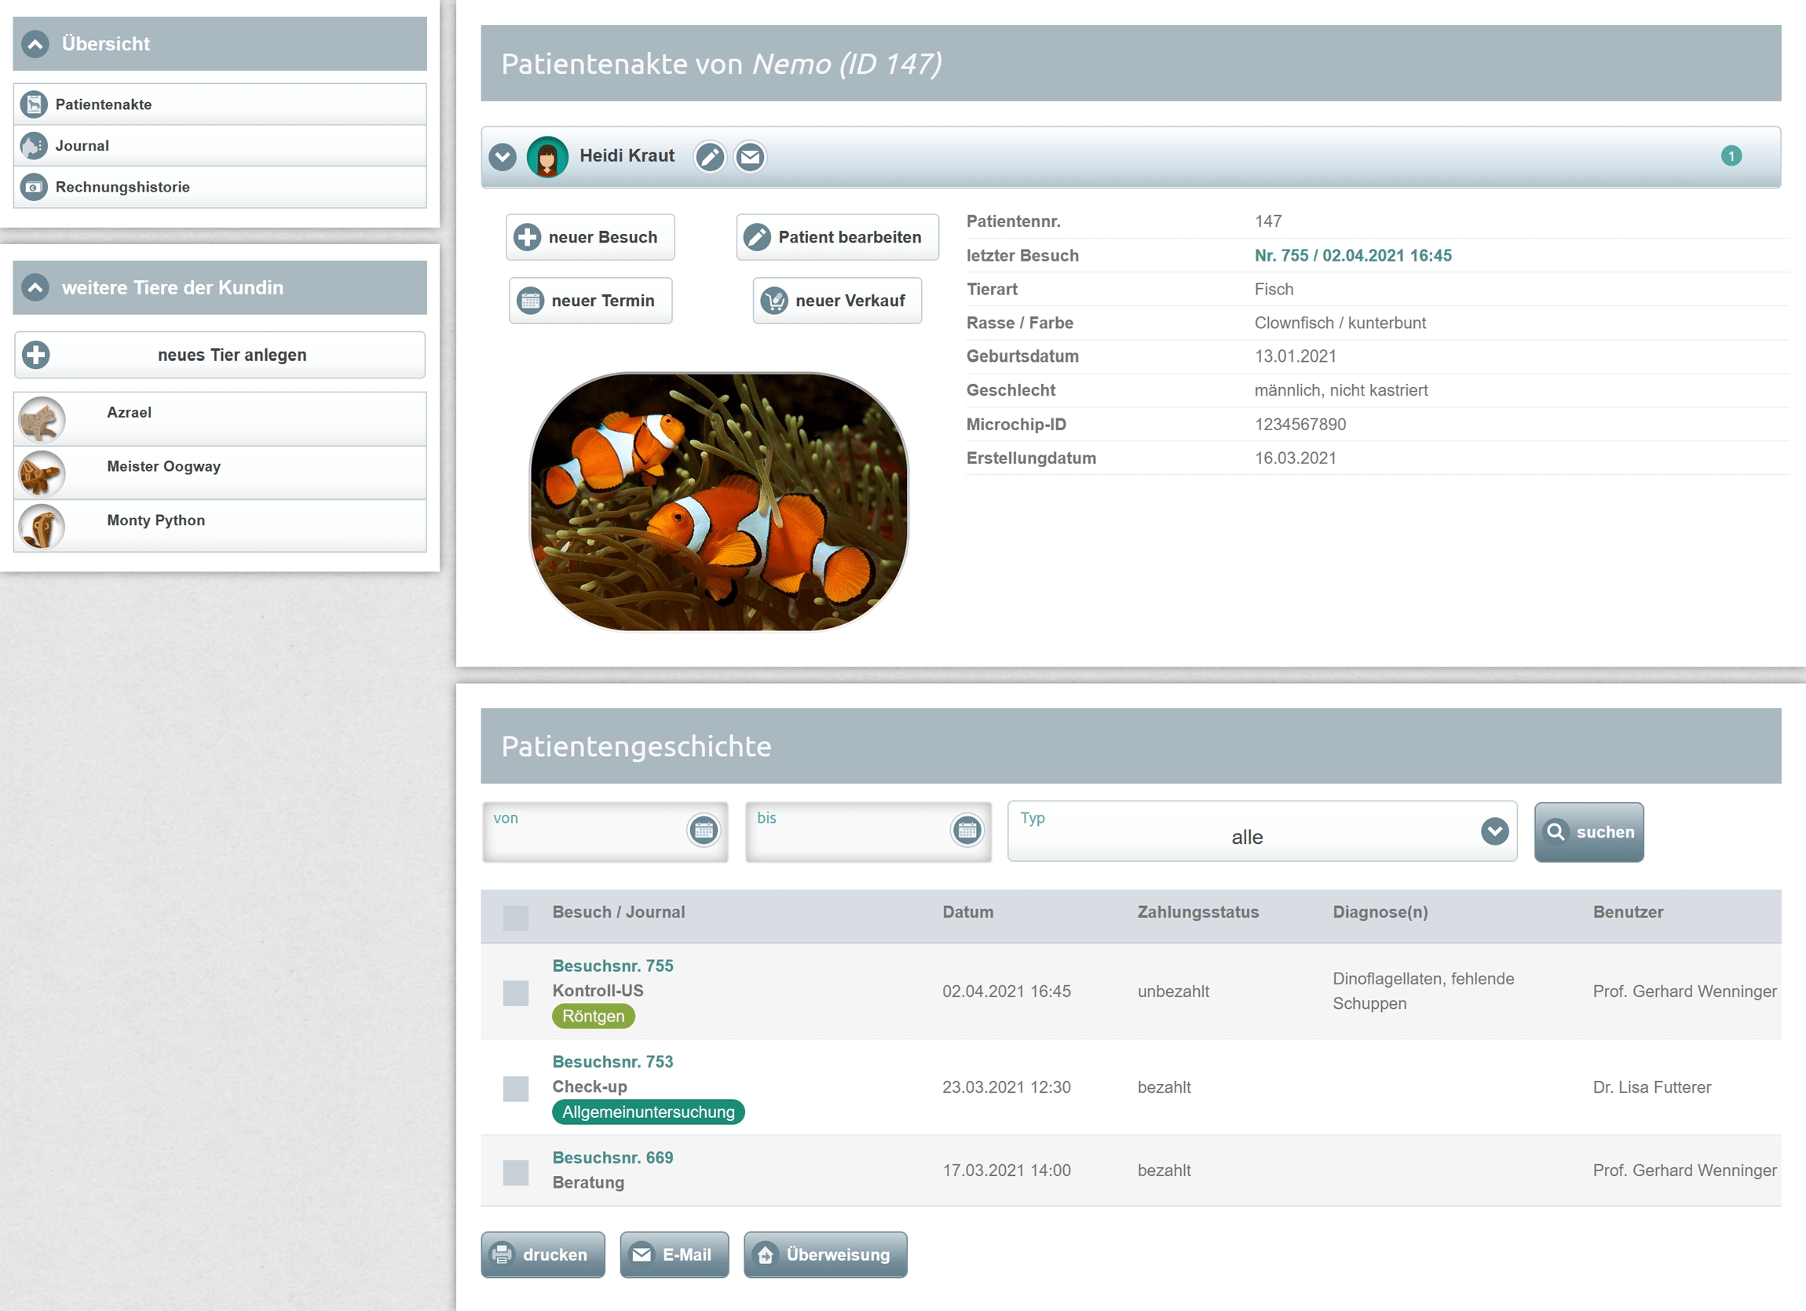Expand customer details chevron beside Heidi Kraut
The height and width of the screenshot is (1311, 1806).
click(503, 157)
